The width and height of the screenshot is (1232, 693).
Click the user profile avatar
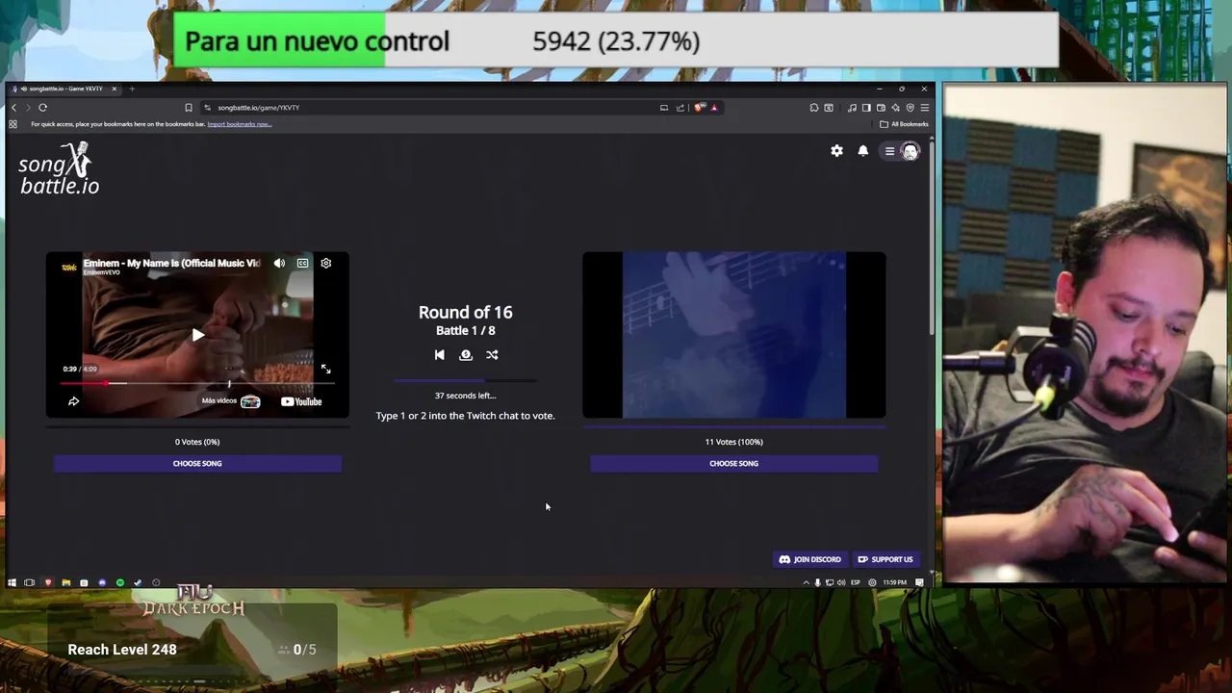[x=910, y=151]
